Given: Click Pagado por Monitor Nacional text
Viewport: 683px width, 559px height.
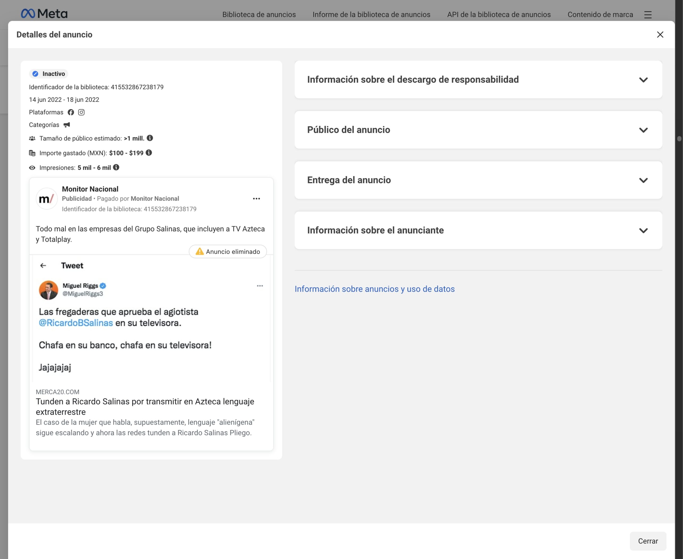Looking at the screenshot, I should click(x=138, y=199).
